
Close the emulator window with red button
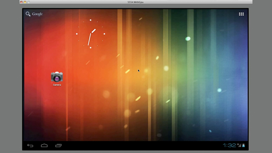click(x=21, y=2)
